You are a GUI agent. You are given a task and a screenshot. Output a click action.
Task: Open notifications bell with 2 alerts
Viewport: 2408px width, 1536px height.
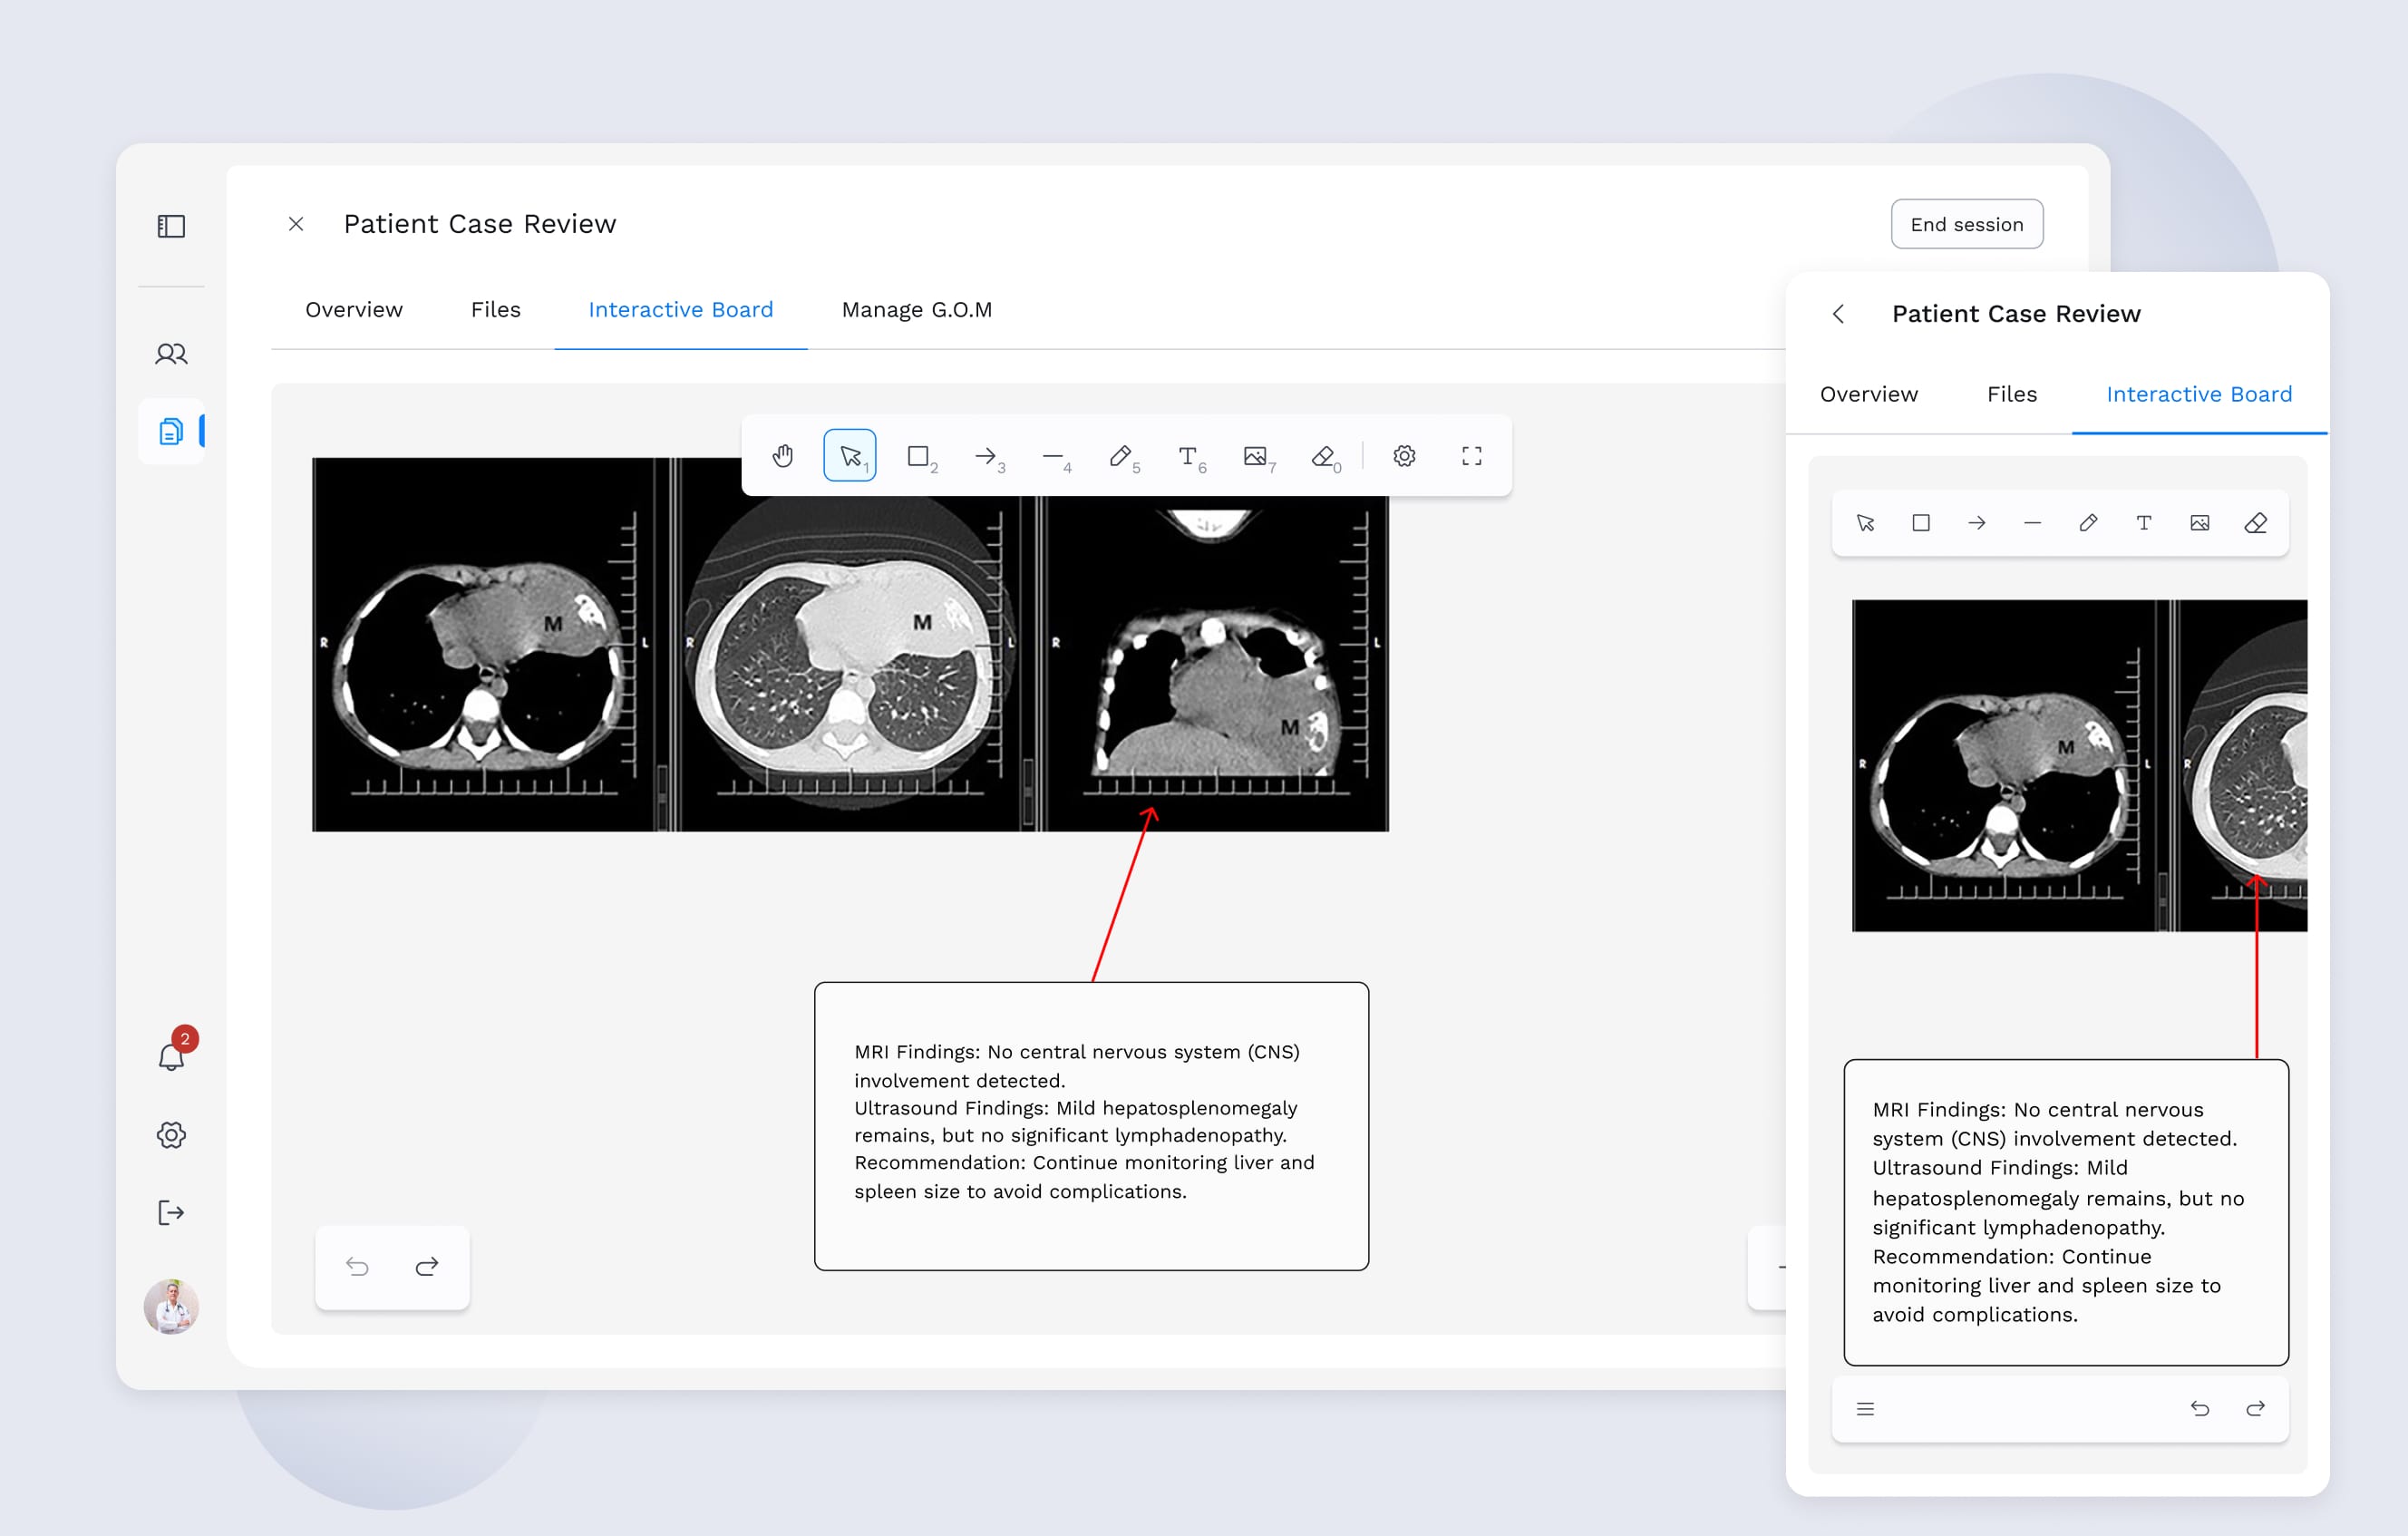(172, 1055)
